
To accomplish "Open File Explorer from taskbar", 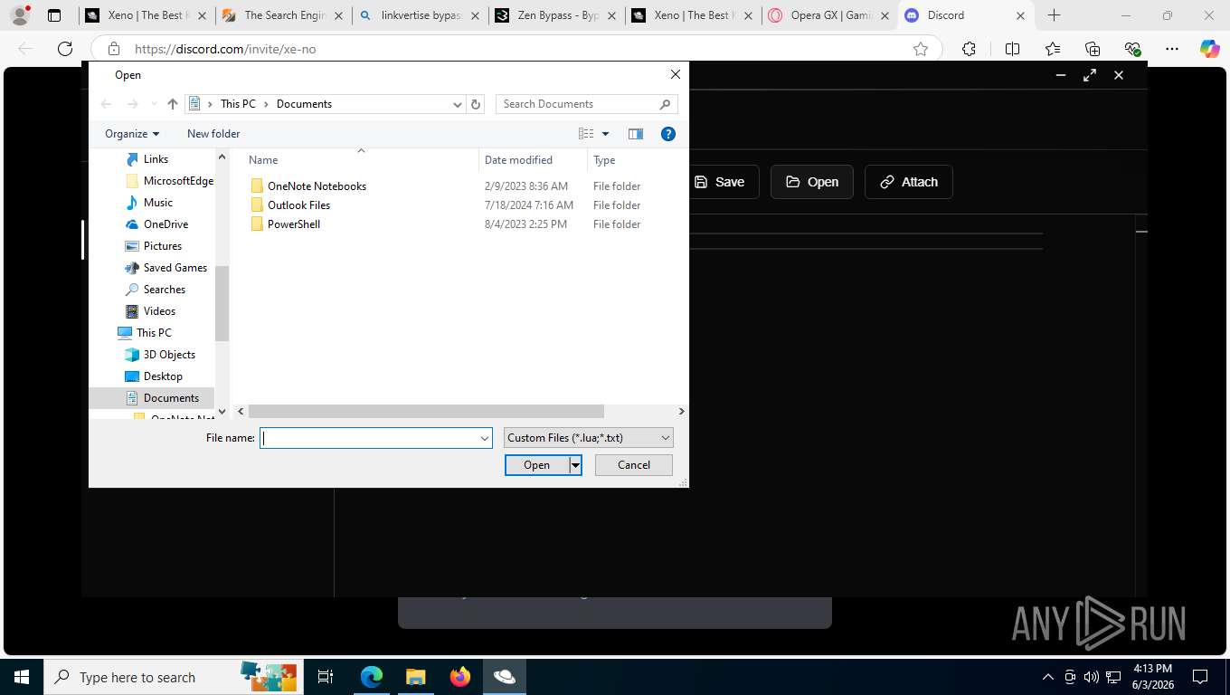I will (x=415, y=677).
